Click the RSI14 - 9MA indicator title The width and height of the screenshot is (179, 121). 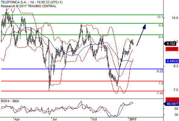(x=10, y=101)
